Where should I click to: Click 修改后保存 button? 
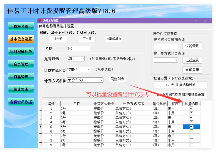coord(114,39)
